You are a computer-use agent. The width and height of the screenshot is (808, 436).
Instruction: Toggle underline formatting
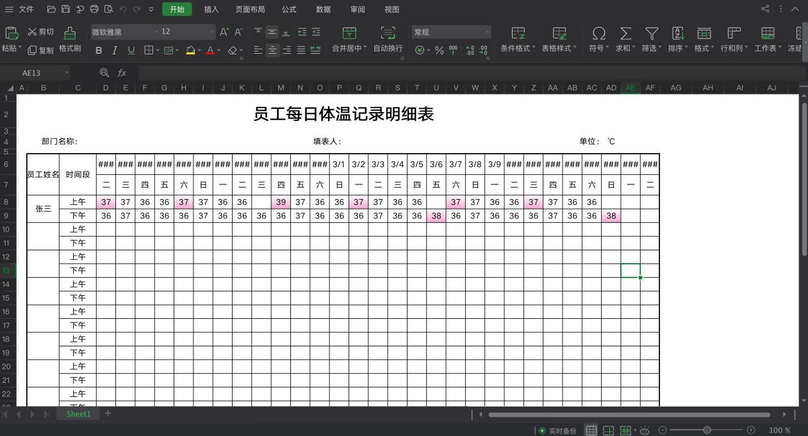point(131,49)
